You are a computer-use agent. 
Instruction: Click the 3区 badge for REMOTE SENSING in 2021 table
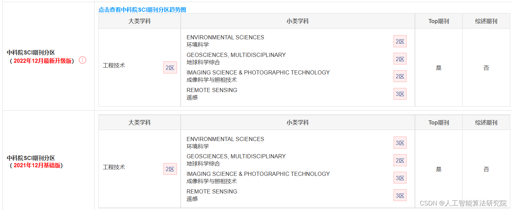point(400,196)
